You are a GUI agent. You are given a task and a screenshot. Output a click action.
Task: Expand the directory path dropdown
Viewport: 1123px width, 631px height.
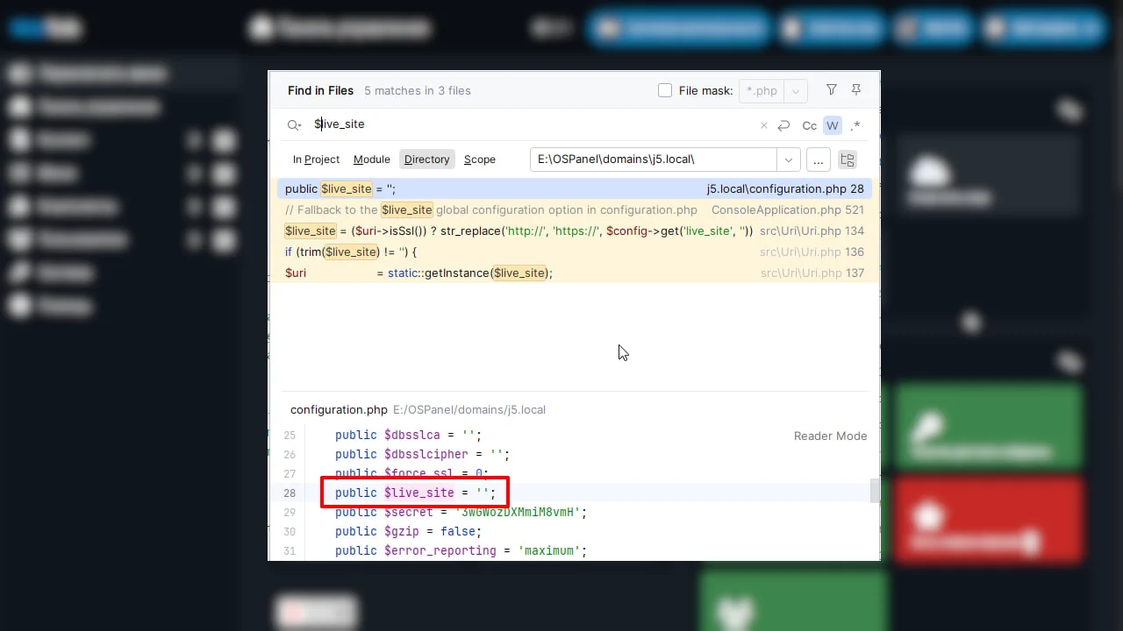(788, 160)
